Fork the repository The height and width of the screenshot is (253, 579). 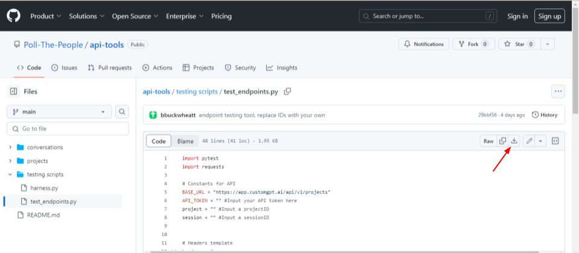474,44
